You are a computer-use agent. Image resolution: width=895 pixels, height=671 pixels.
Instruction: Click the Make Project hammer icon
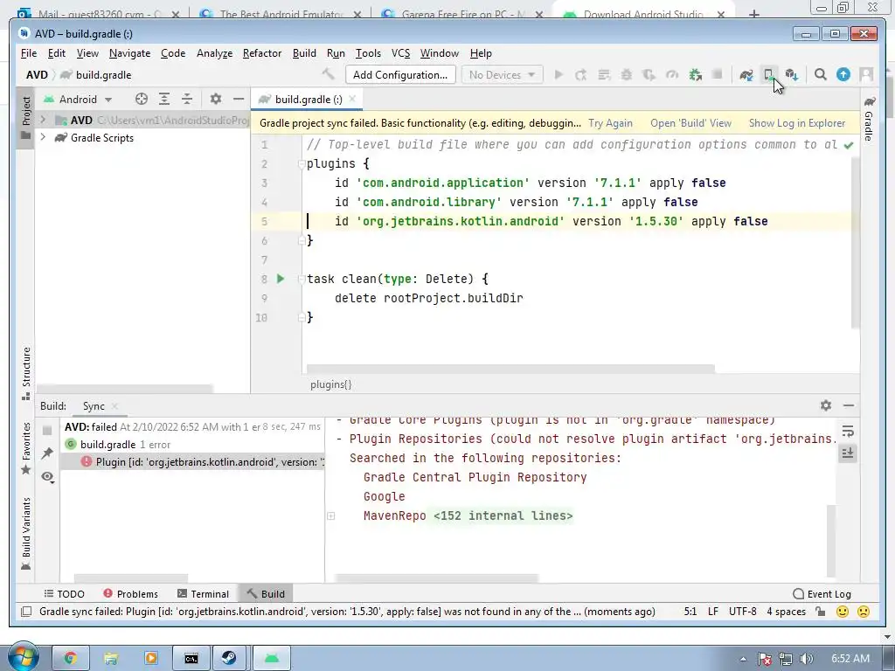click(x=329, y=74)
